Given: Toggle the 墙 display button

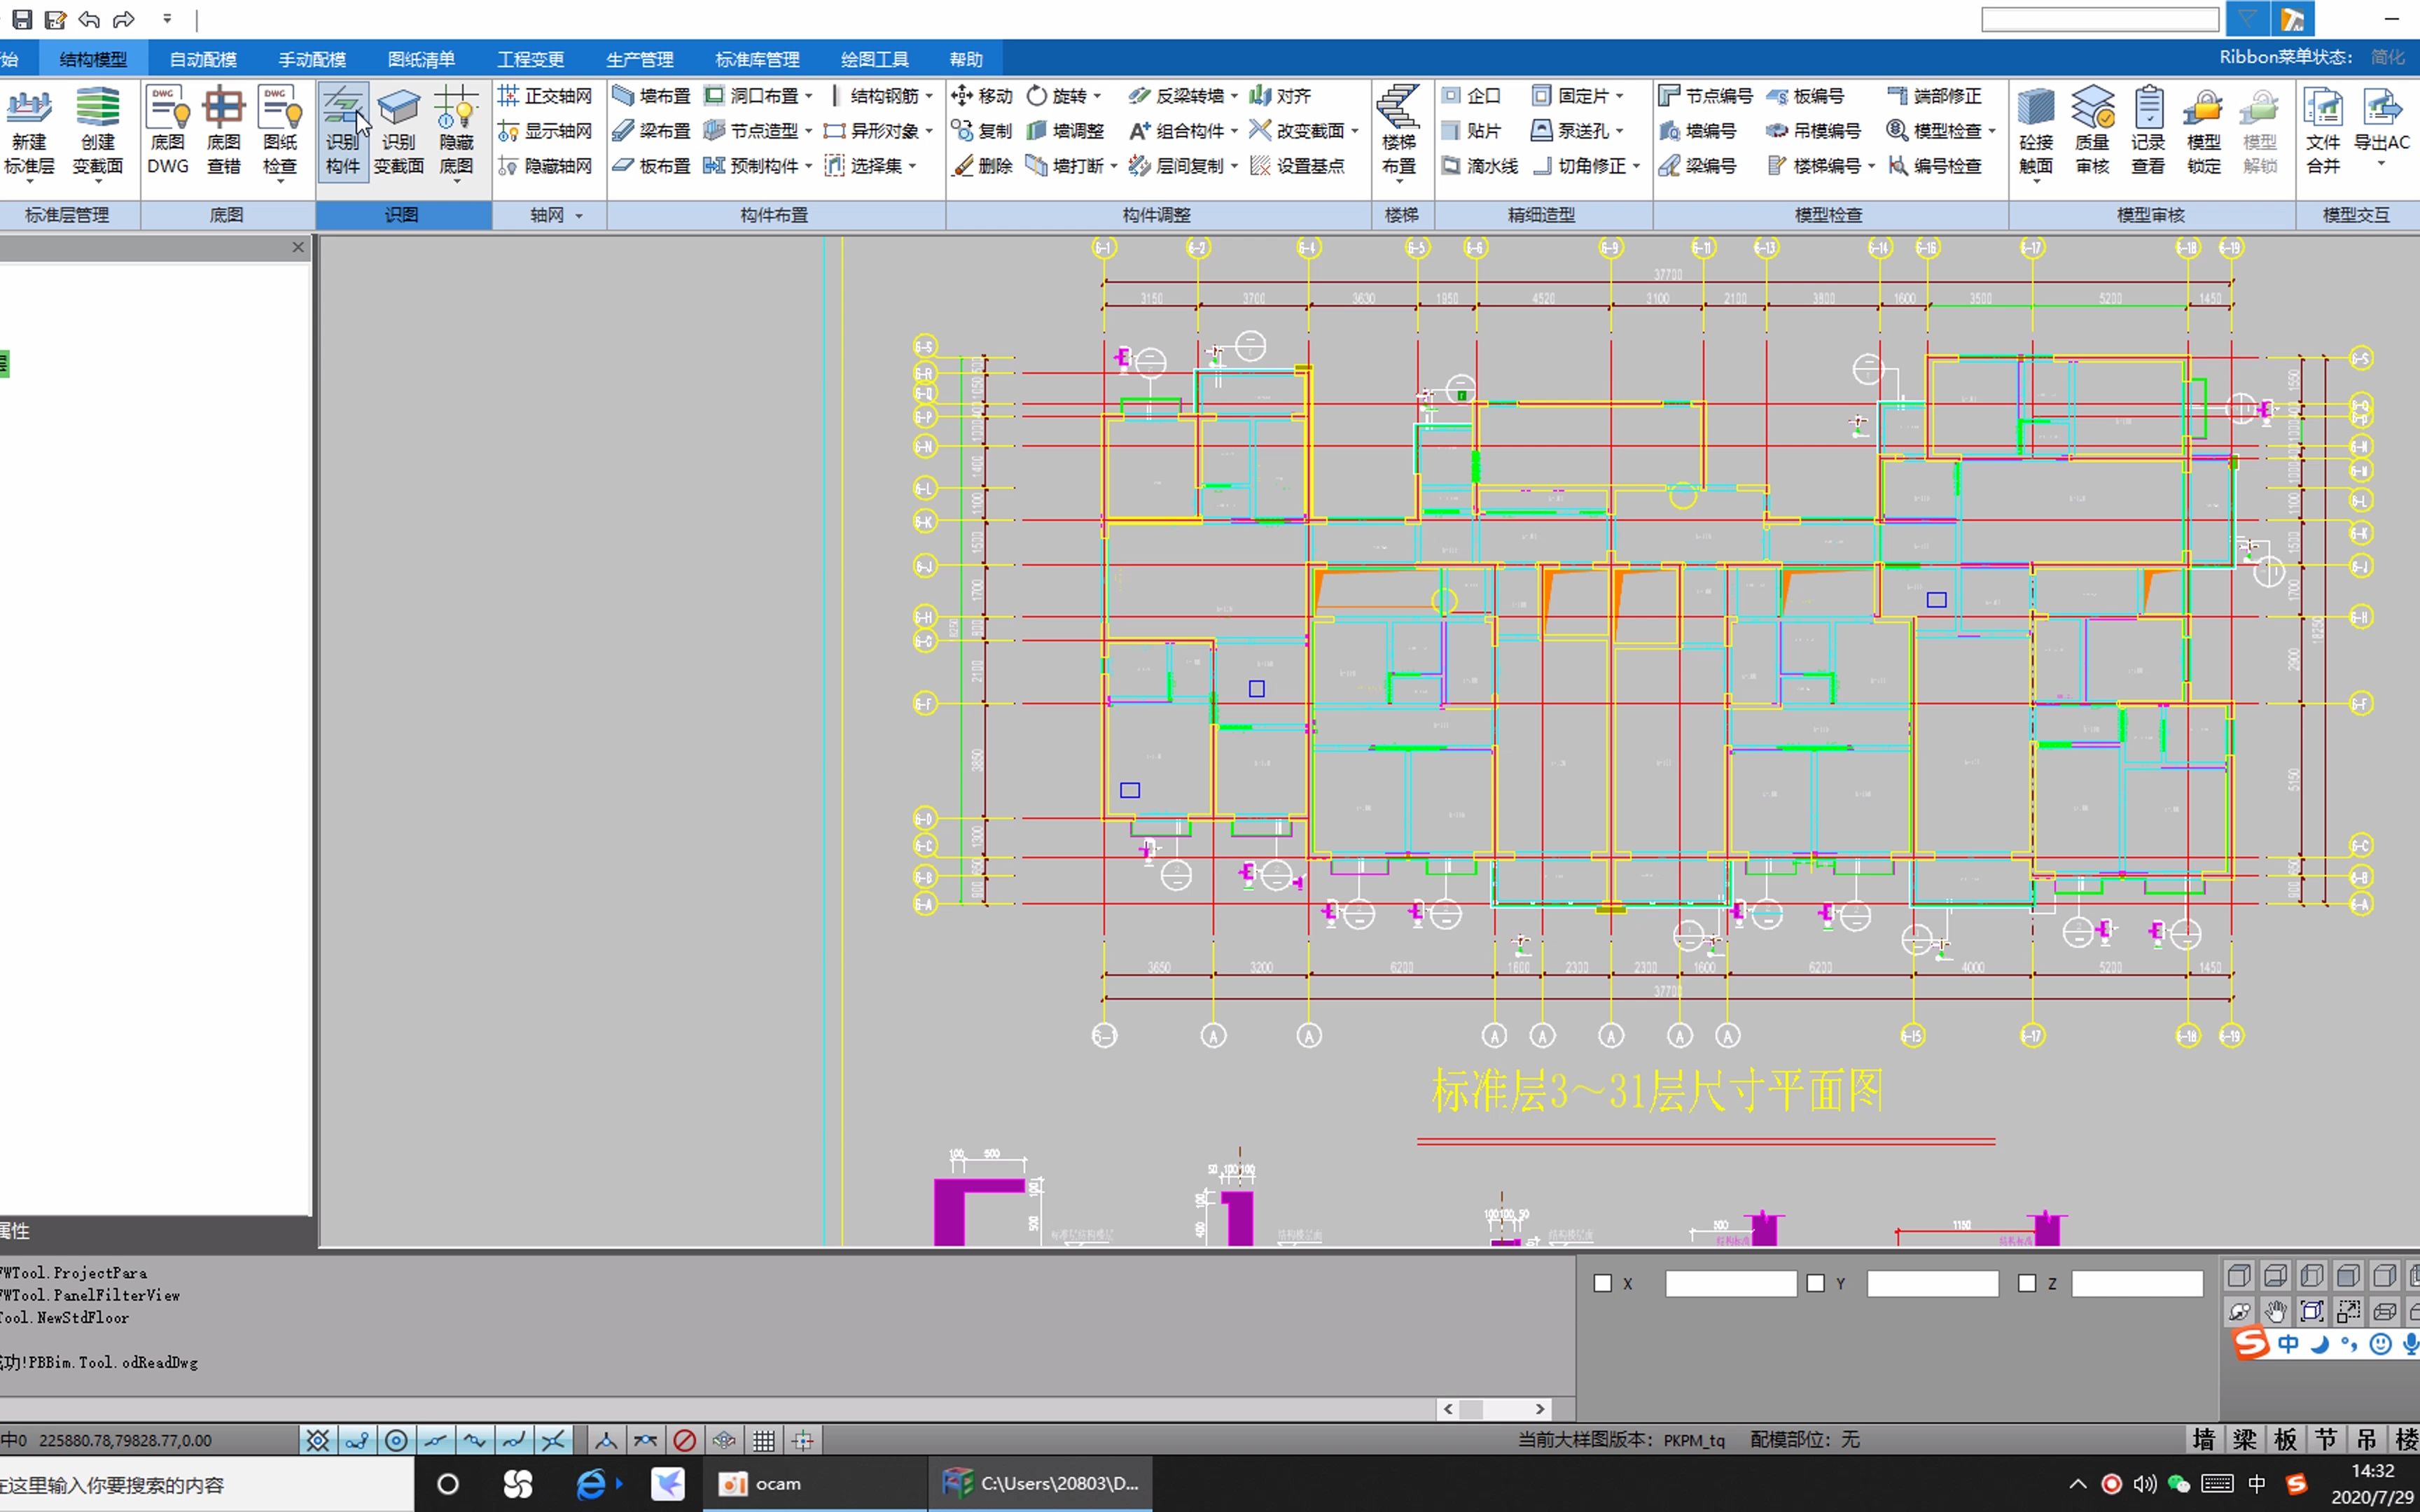Looking at the screenshot, I should tap(2204, 1439).
